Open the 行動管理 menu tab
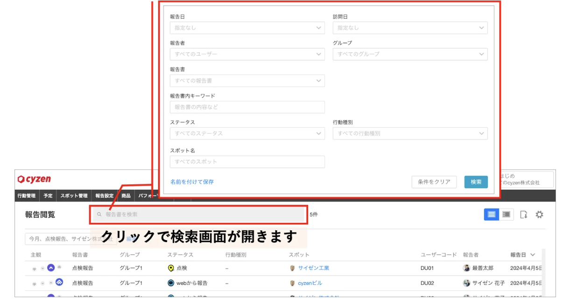The width and height of the screenshot is (563, 304). click(x=27, y=196)
